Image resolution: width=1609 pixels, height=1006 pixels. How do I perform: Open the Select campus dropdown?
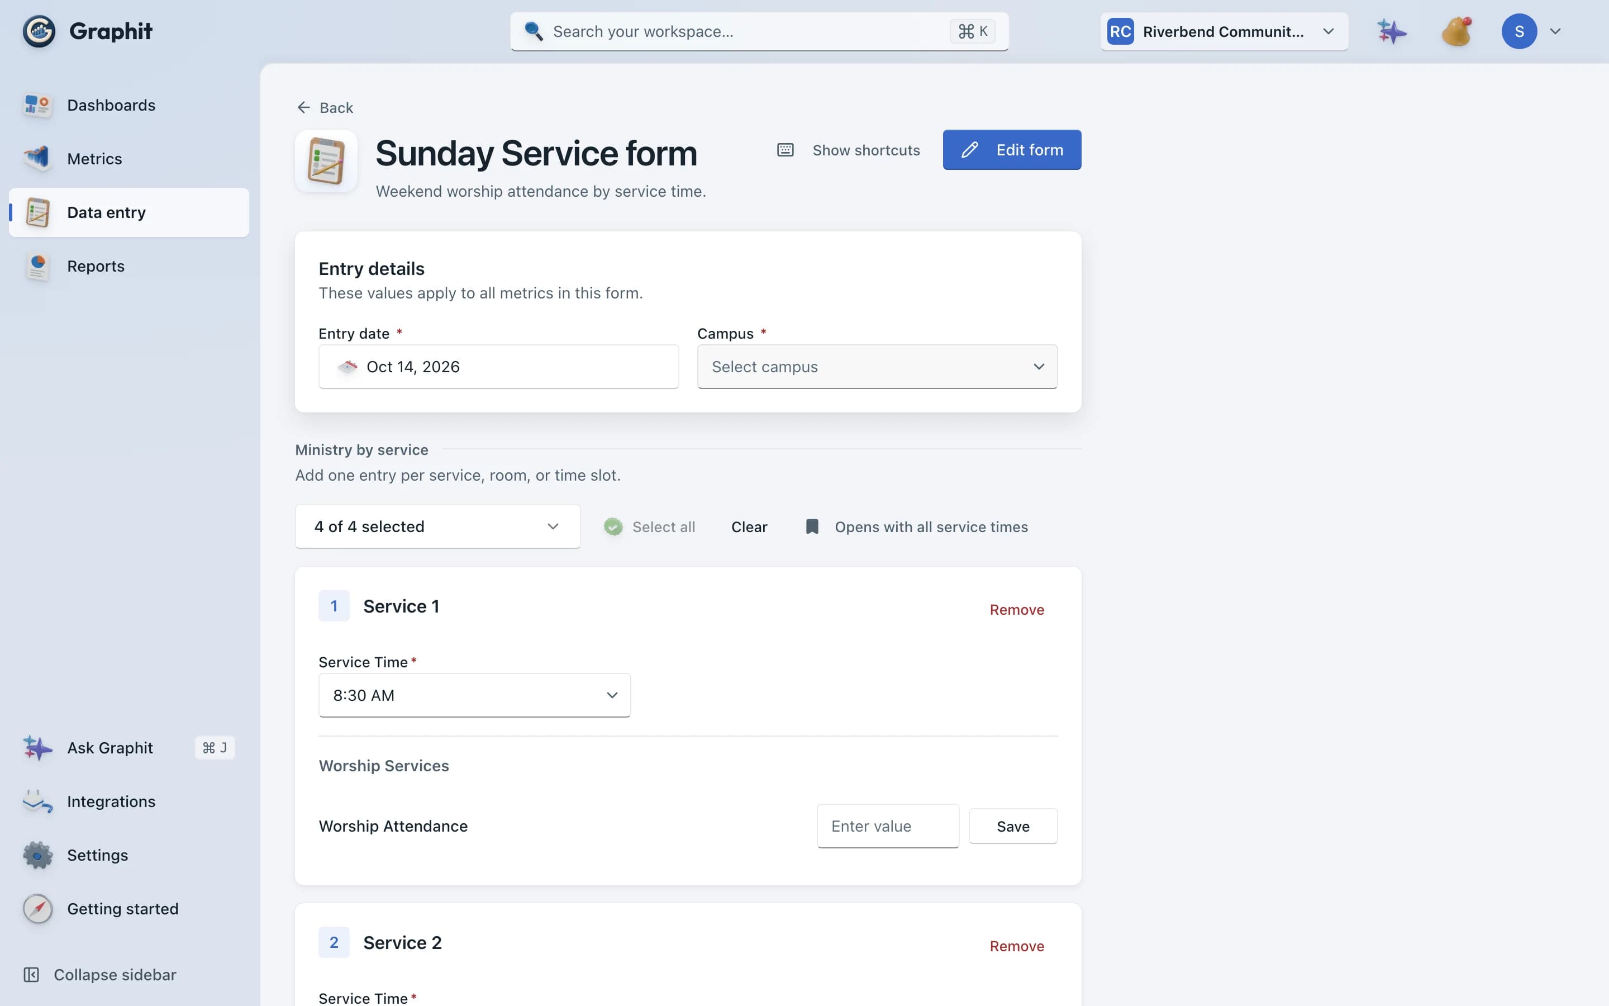(x=877, y=367)
